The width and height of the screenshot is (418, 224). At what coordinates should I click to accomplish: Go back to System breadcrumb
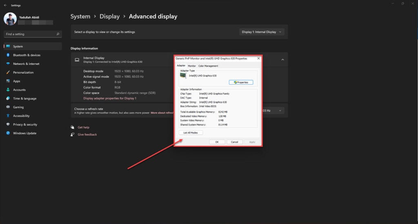click(x=80, y=16)
